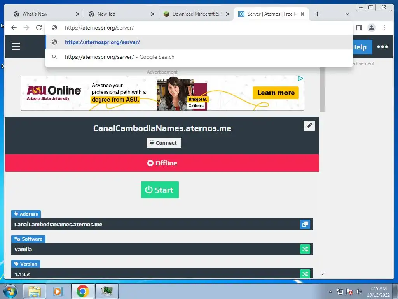Click the Software label tag

click(x=28, y=239)
